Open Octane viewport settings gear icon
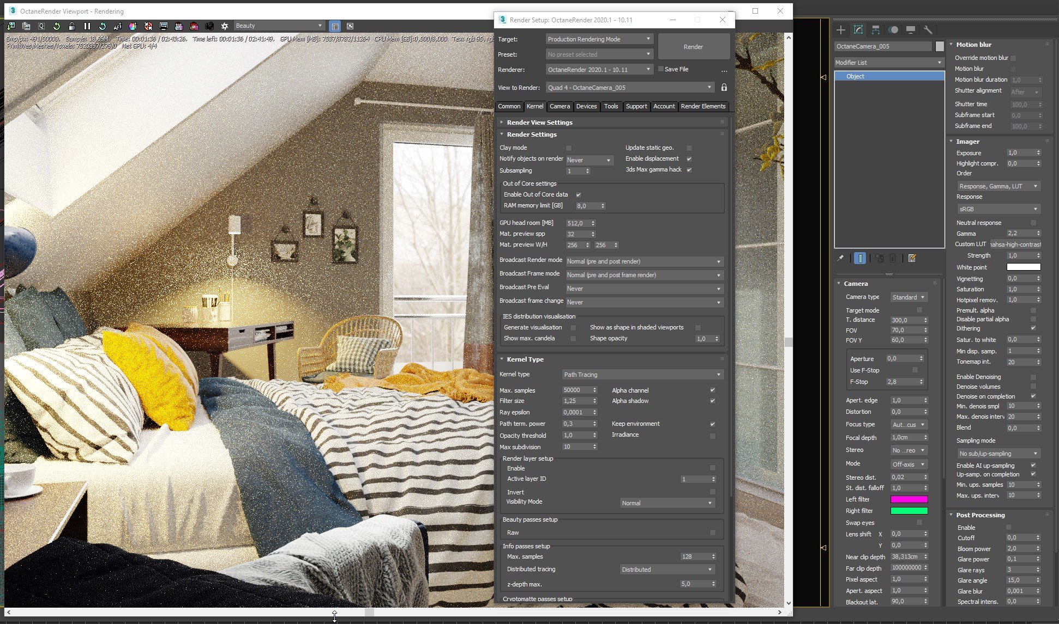The image size is (1059, 624). tap(224, 26)
